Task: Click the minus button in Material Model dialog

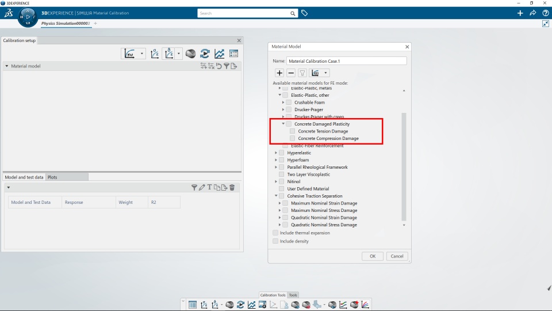Action: [291, 73]
